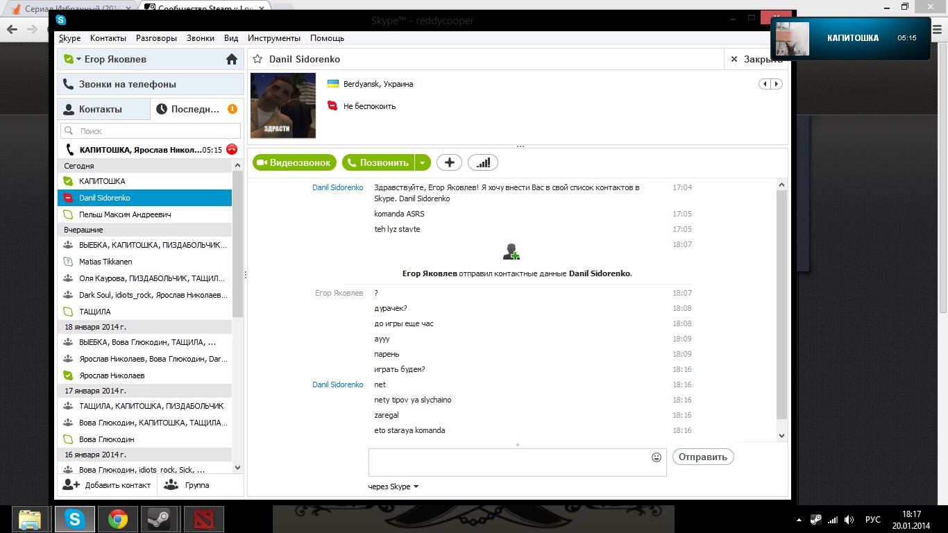Click the search magnifier icon in contacts panel

click(69, 130)
